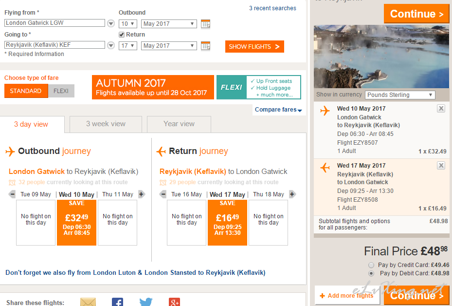This screenshot has width=452, height=306.
Task: Switch to 3 day view tab
Action: click(x=32, y=124)
